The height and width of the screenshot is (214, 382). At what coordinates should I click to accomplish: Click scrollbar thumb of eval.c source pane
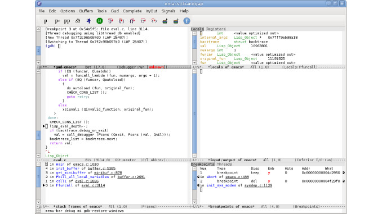tap(38, 135)
